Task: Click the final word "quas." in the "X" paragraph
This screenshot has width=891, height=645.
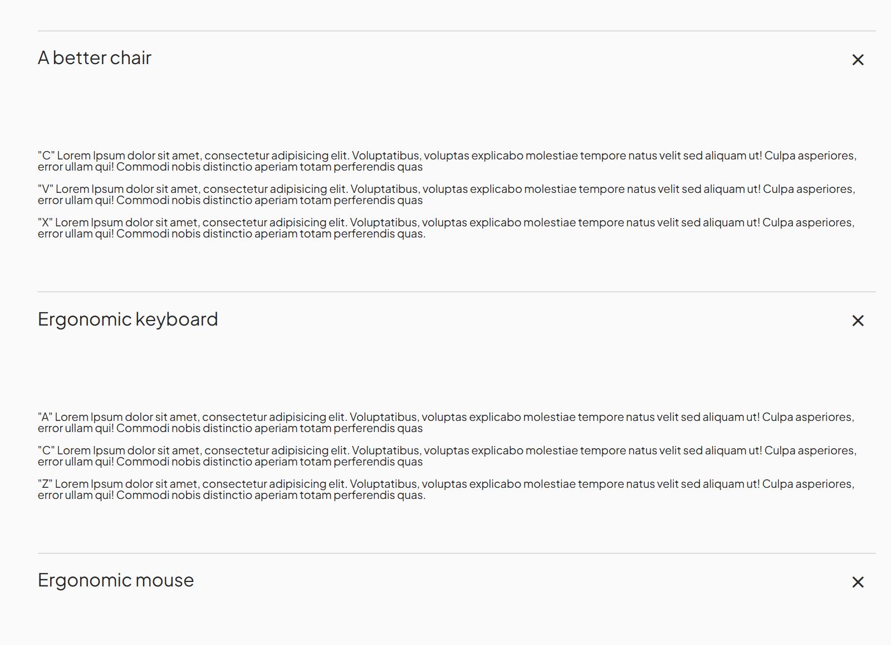Action: pos(411,234)
